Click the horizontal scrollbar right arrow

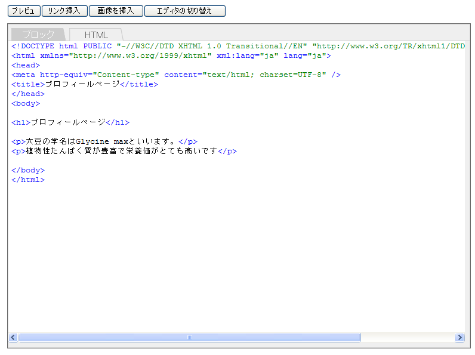point(459,338)
